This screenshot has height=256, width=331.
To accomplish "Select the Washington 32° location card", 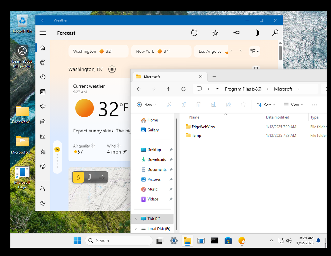I will tap(98, 51).
